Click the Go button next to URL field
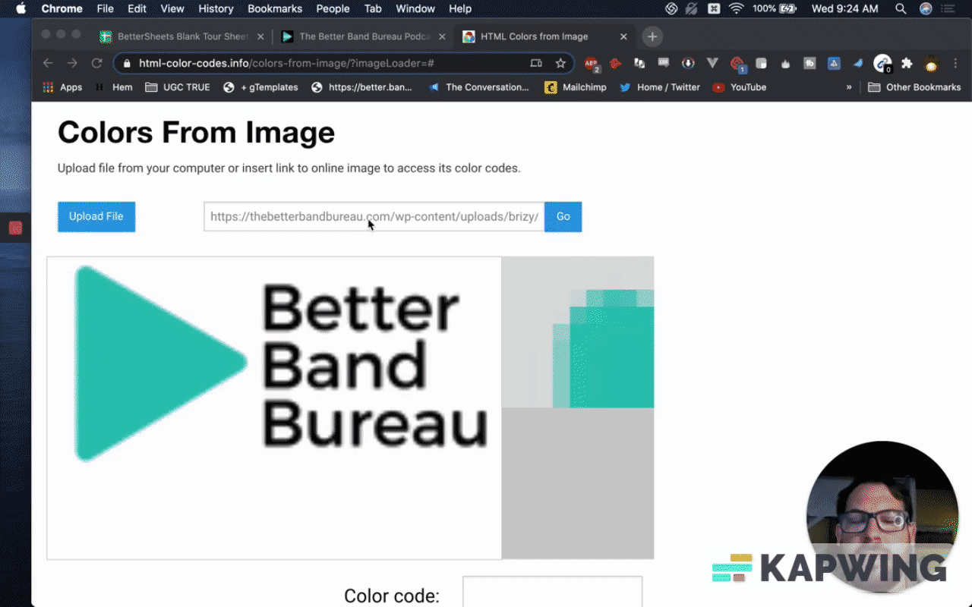 563,217
